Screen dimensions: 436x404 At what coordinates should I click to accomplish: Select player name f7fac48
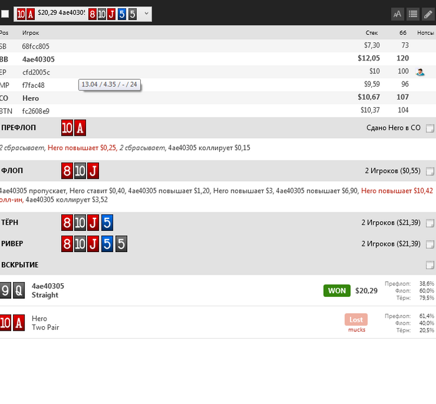(x=34, y=85)
